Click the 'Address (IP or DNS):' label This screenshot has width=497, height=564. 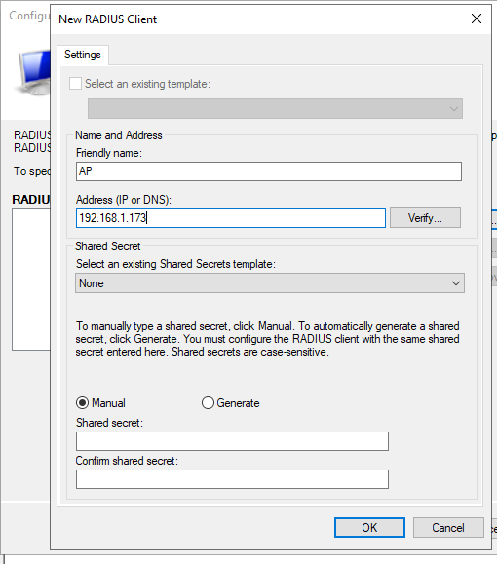point(124,200)
